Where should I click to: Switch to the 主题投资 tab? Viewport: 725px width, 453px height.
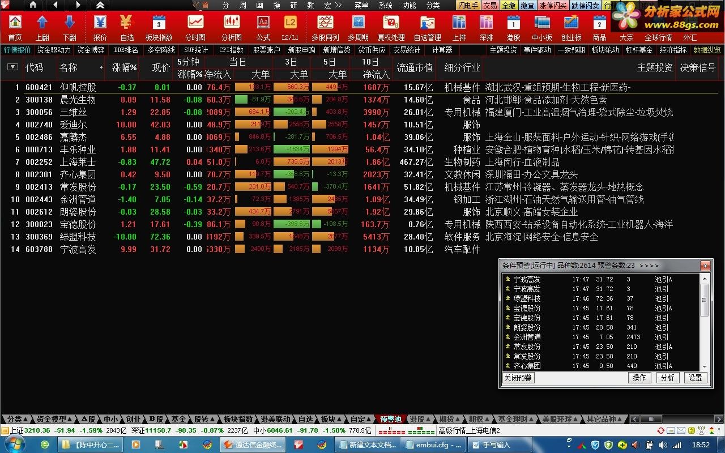[x=503, y=50]
